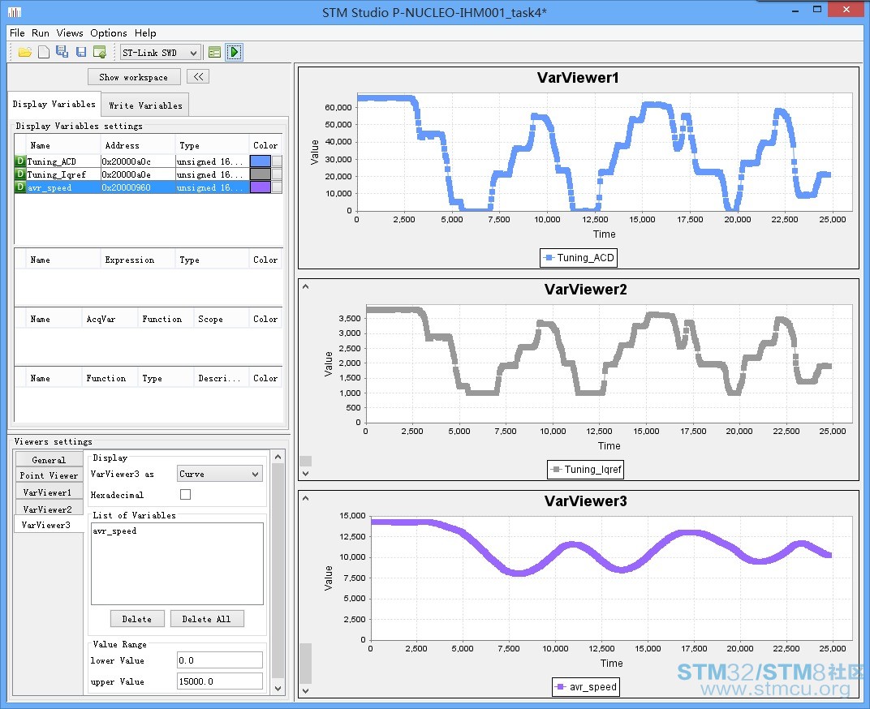Viewport: 870px width, 709px height.
Task: Click the Delete All button
Action: [x=206, y=619]
